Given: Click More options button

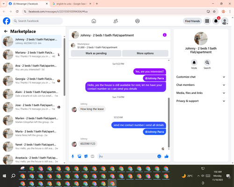Looking at the screenshot, I should 145,53.
